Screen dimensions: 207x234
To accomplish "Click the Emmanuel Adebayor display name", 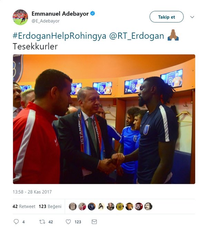I will click(x=60, y=14).
